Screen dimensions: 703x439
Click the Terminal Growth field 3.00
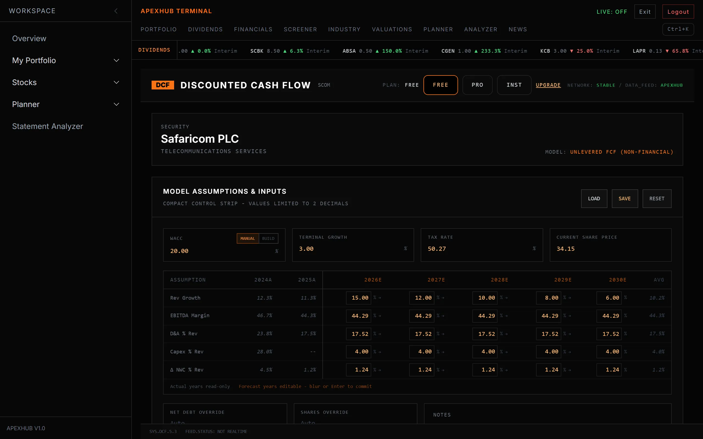pos(350,249)
